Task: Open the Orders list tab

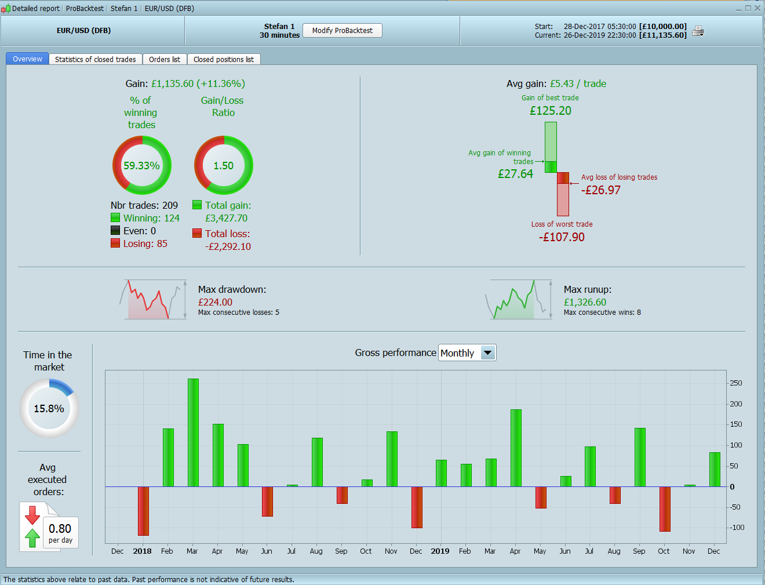Action: 165,59
